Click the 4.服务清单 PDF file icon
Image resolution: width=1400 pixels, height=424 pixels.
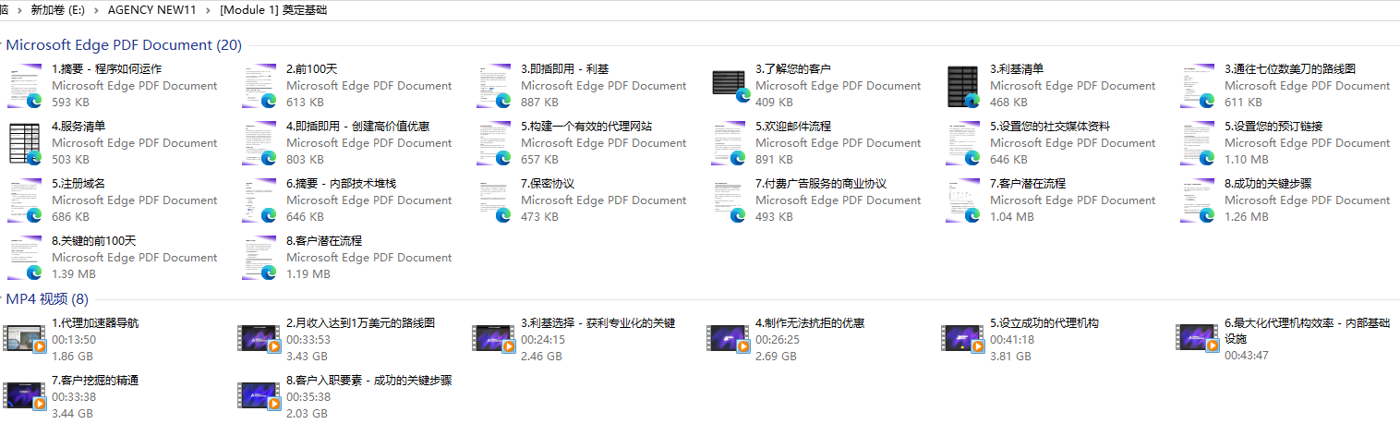point(25,143)
